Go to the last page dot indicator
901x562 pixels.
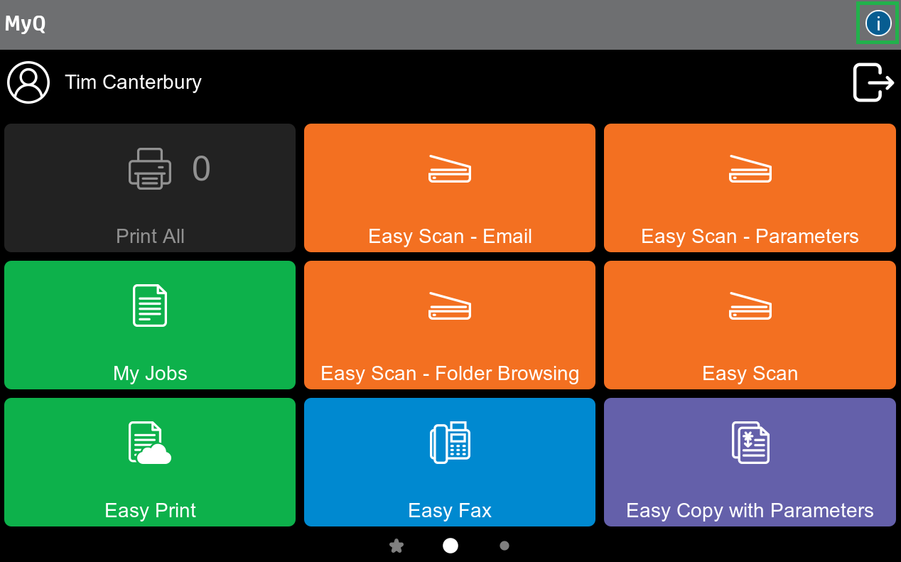[505, 546]
